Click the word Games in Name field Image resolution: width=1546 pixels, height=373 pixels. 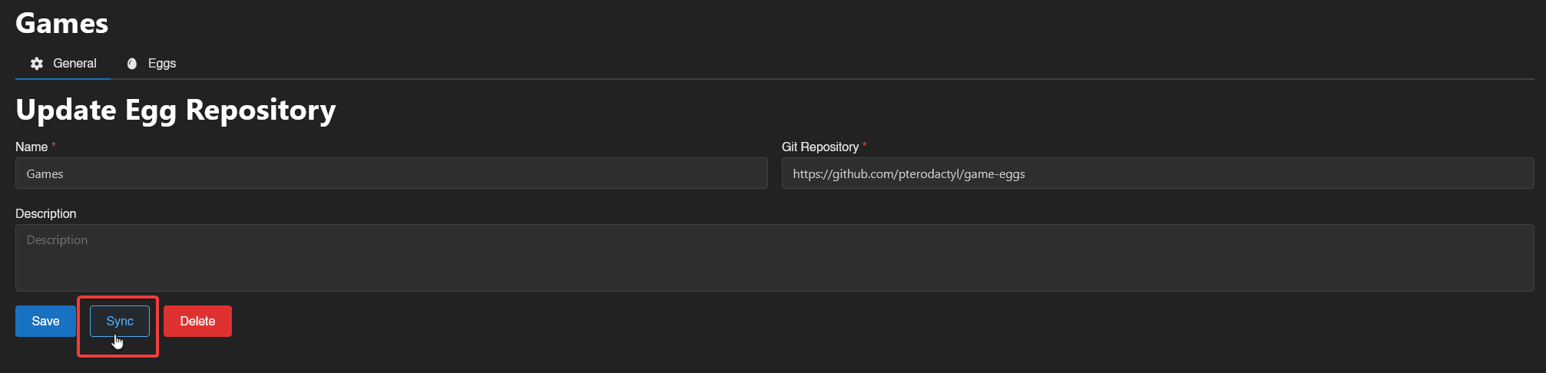pyautogui.click(x=45, y=174)
